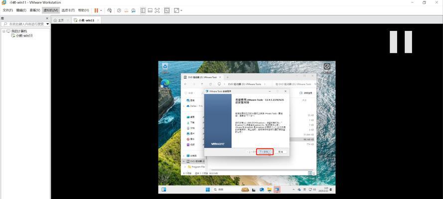Close the 主页 tab
The width and height of the screenshot is (443, 199).
click(x=68, y=20)
